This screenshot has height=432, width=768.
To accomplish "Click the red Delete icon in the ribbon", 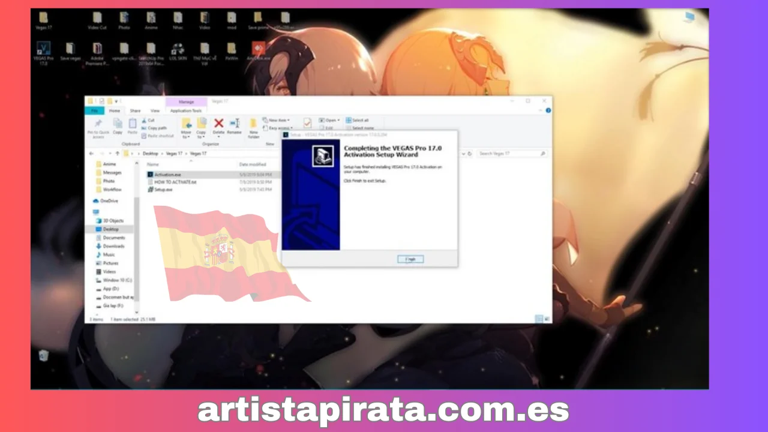I will click(219, 123).
